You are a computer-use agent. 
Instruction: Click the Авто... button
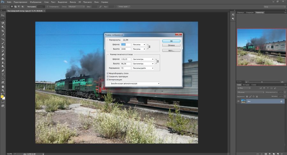coord(171,51)
